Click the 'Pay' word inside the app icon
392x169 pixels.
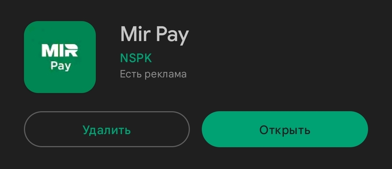[x=61, y=66]
